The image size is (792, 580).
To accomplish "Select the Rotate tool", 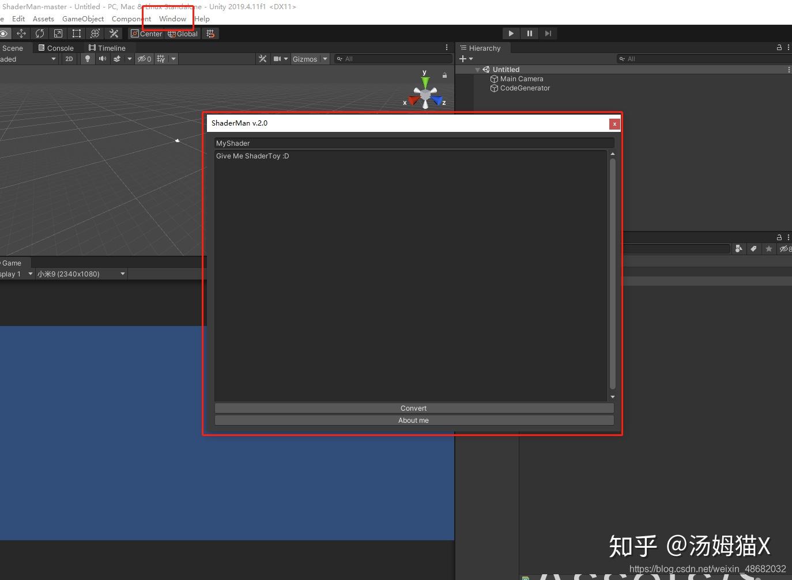I will (40, 33).
